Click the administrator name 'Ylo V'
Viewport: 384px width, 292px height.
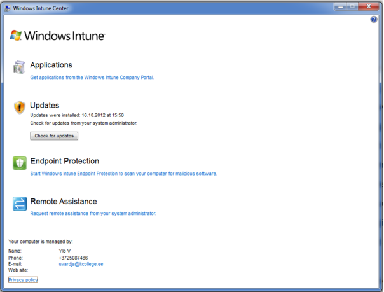(x=65, y=251)
